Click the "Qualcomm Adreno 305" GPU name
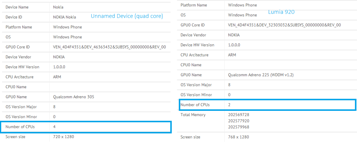This screenshot has height=146, width=357. click(74, 97)
